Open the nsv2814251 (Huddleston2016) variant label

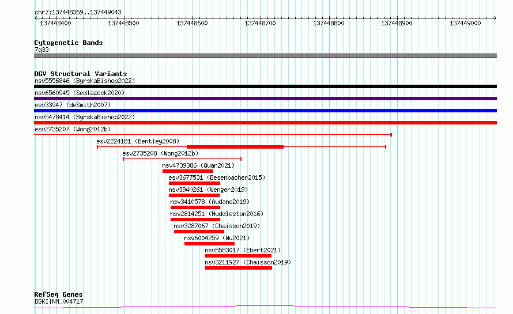coord(217,214)
